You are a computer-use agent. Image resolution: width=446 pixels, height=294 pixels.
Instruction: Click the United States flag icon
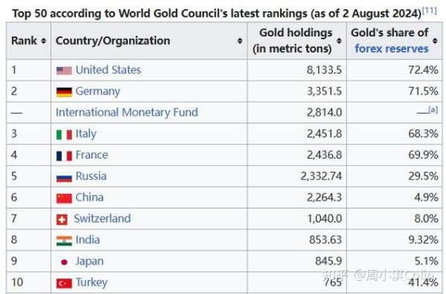[64, 71]
